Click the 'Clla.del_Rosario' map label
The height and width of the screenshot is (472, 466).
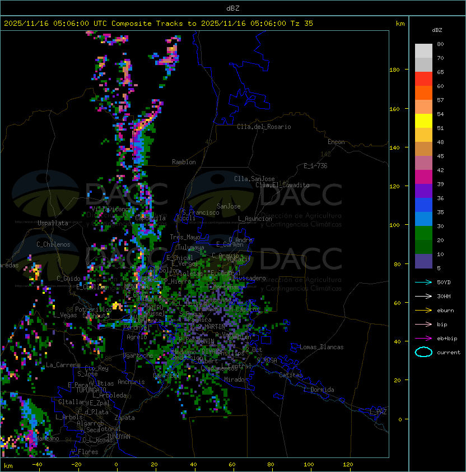(x=264, y=127)
